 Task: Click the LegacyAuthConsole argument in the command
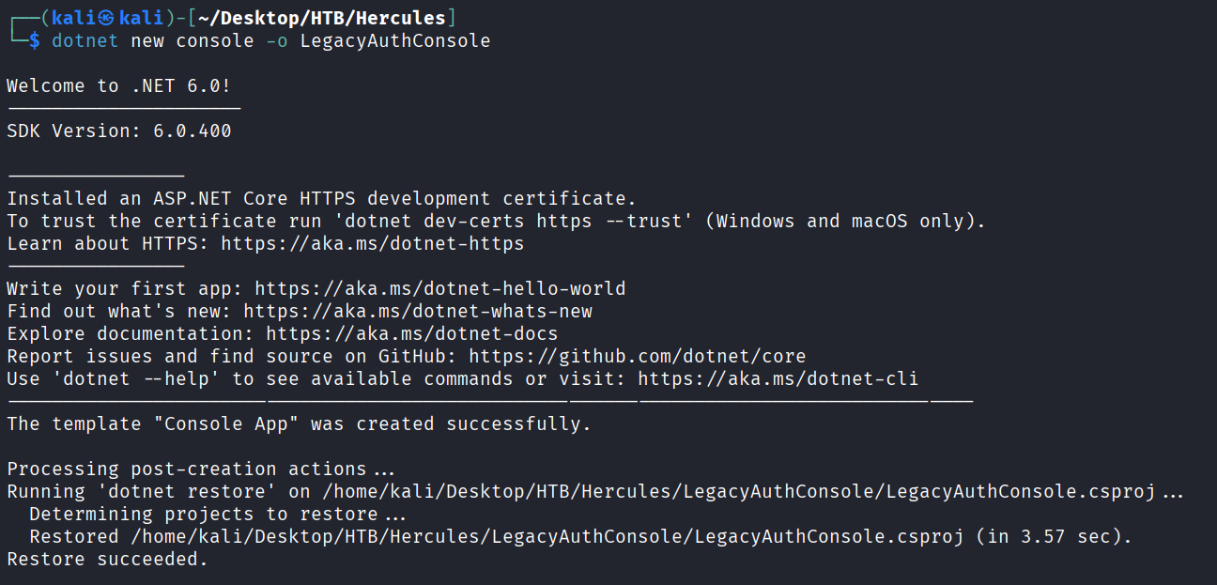click(x=394, y=40)
